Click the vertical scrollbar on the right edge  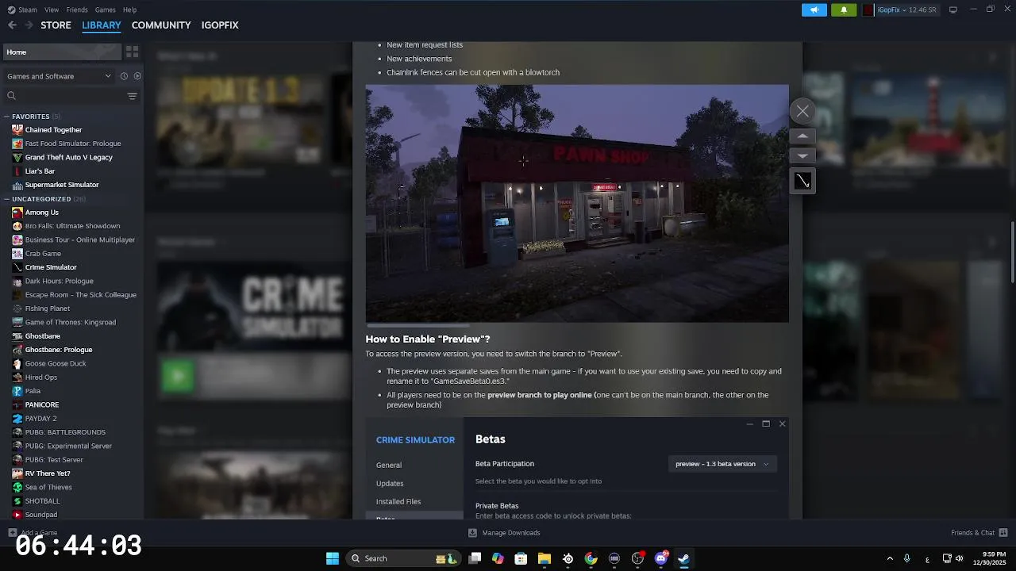click(1012, 251)
